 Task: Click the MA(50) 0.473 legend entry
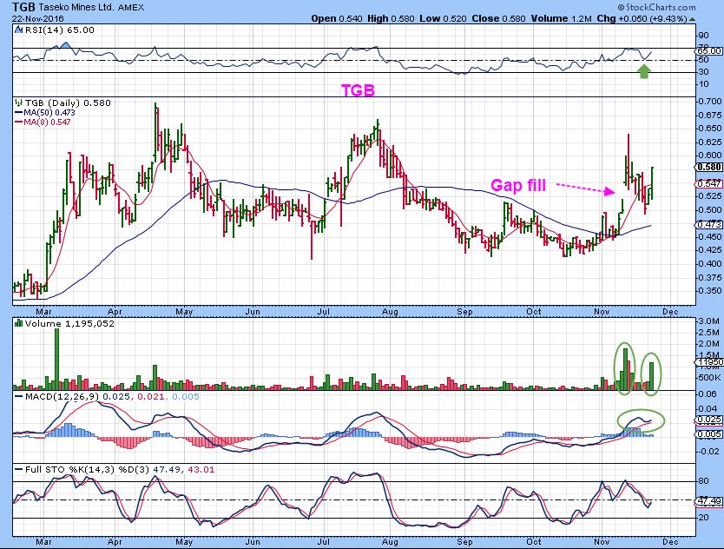pos(45,112)
